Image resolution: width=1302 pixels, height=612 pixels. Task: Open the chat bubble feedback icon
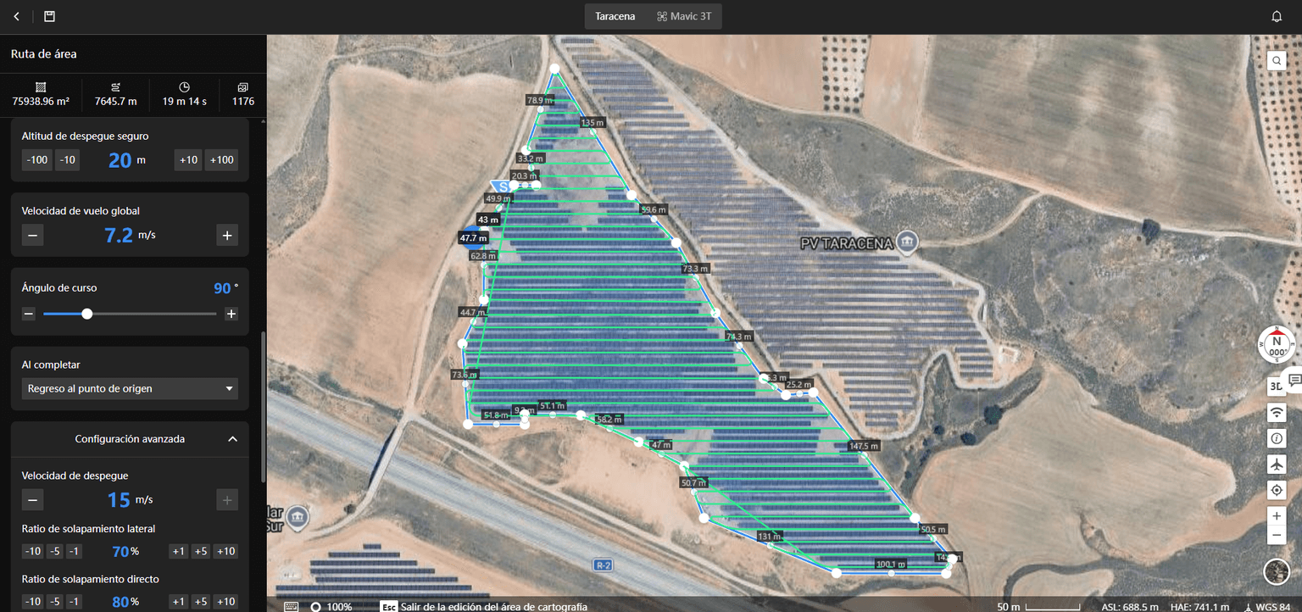point(1294,380)
